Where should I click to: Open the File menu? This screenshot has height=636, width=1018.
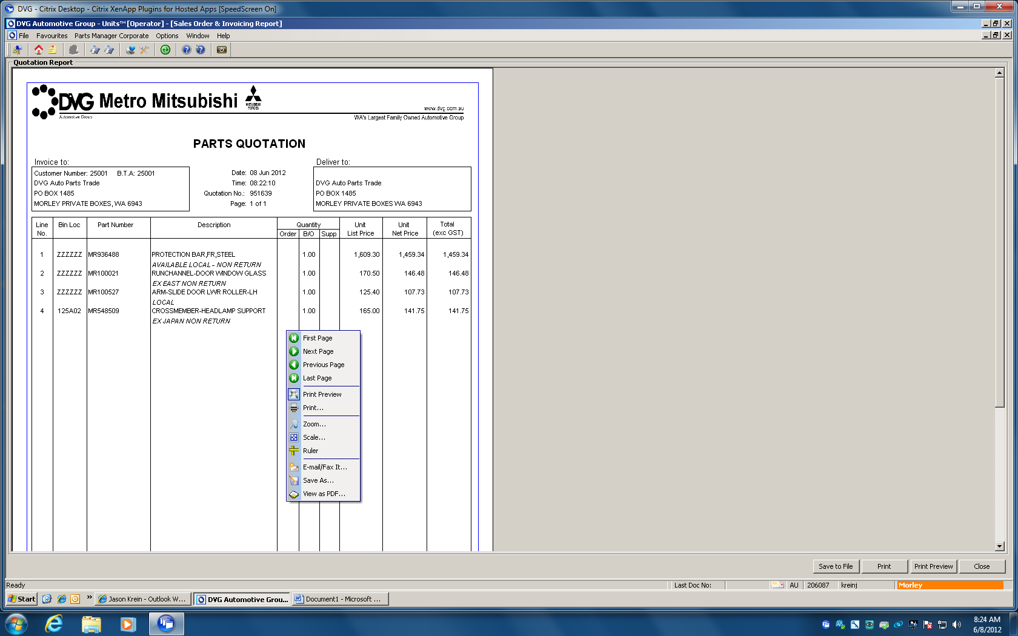pyautogui.click(x=24, y=36)
